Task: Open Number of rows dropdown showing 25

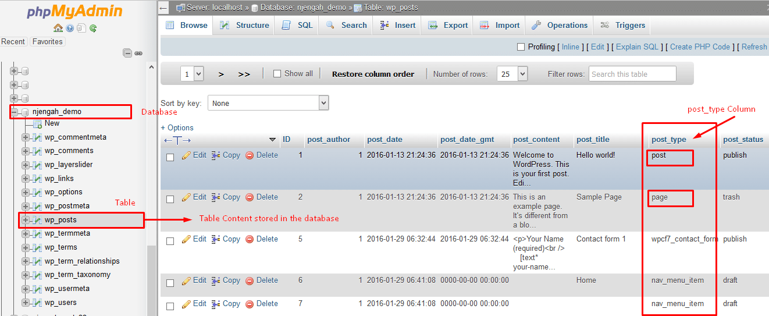Action: click(512, 74)
